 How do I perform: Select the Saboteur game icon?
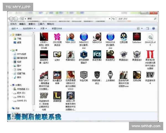(x=137, y=37)
